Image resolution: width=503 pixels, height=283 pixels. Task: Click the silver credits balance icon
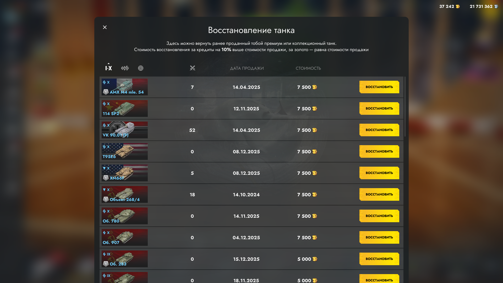tap(496, 7)
